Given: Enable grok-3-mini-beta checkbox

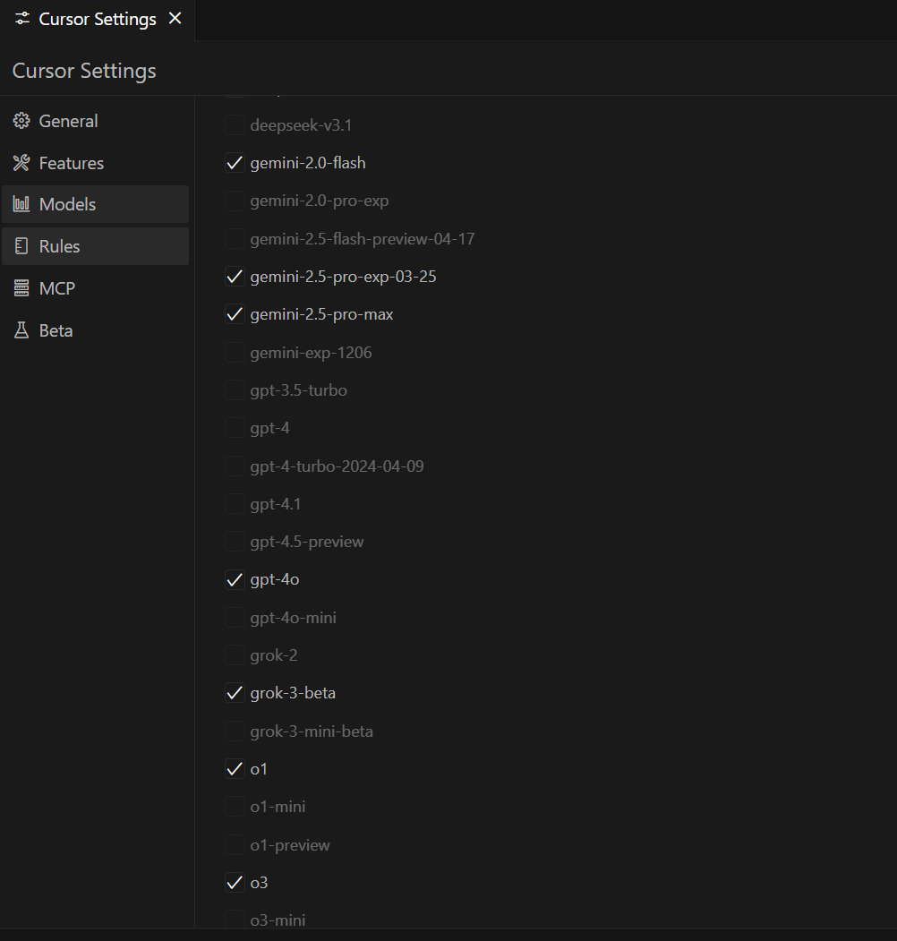Looking at the screenshot, I should pyautogui.click(x=235, y=731).
